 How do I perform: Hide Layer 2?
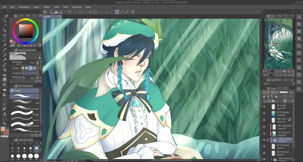[264, 153]
